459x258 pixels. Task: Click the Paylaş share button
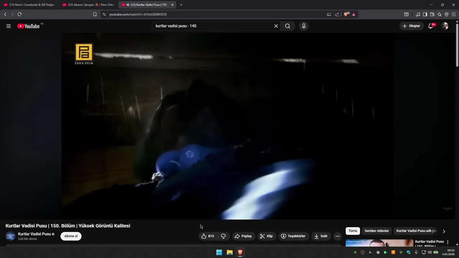(243, 236)
